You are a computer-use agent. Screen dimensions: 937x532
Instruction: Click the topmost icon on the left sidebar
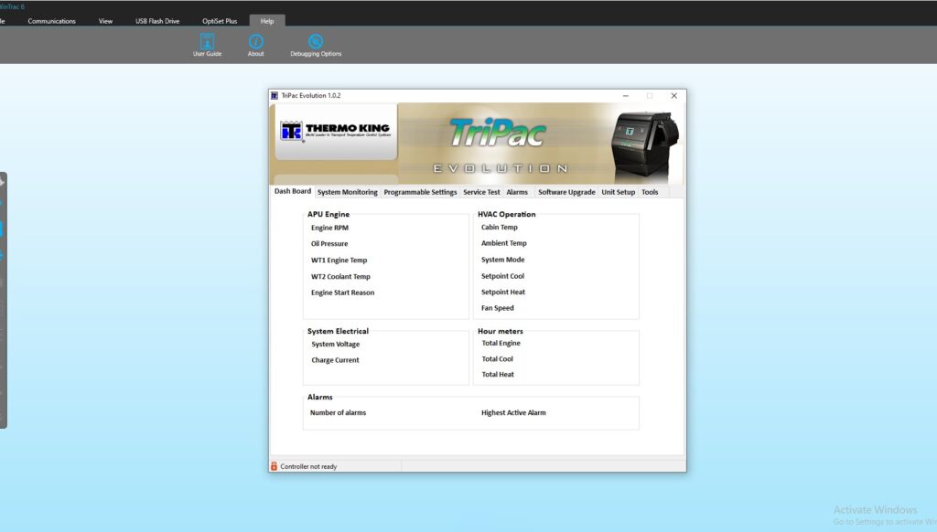[5, 182]
